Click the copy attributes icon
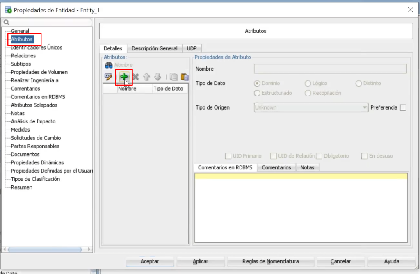Screen dimensions: 420x274 pos(173,77)
